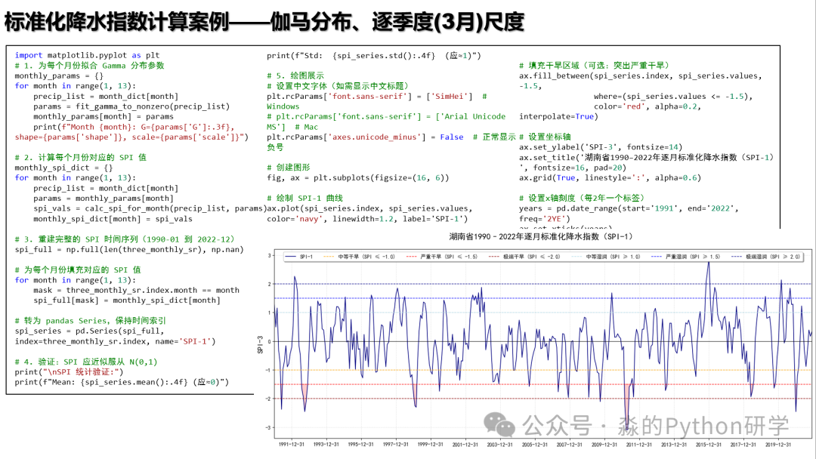Click the comment "# 设置坐标轴"
This screenshot has width=816, height=459.
(545, 137)
